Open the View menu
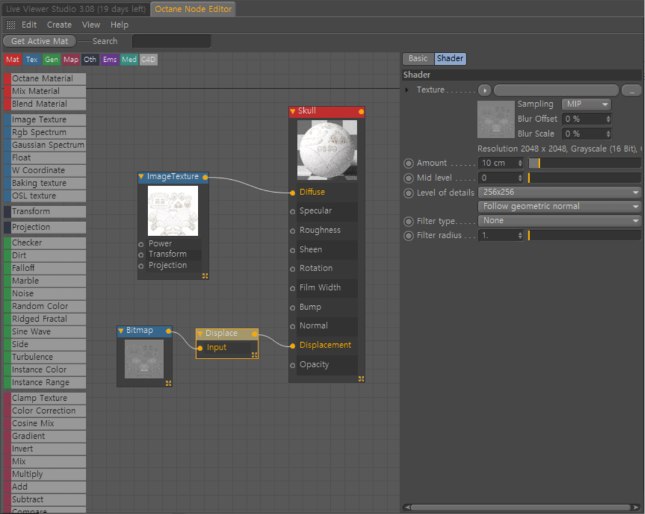Image resolution: width=645 pixels, height=514 pixels. point(91,25)
